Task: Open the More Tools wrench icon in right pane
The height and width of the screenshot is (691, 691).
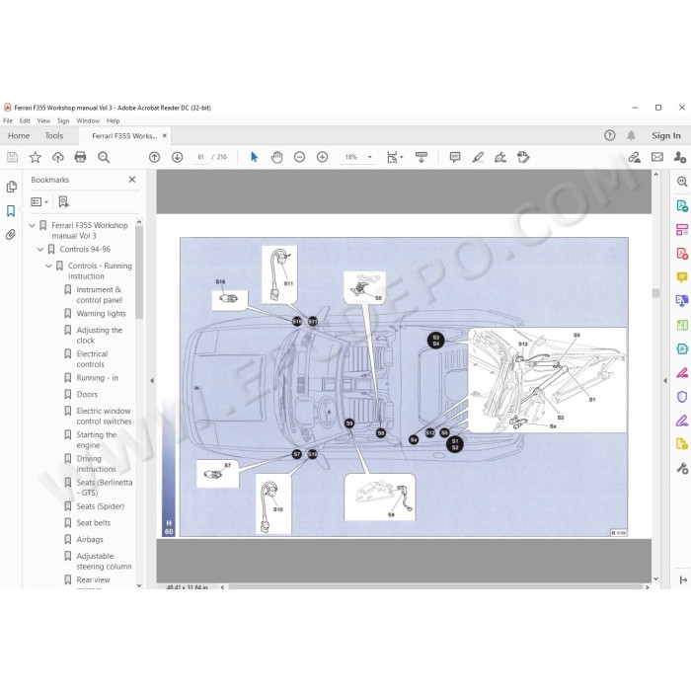Action: coord(682,468)
